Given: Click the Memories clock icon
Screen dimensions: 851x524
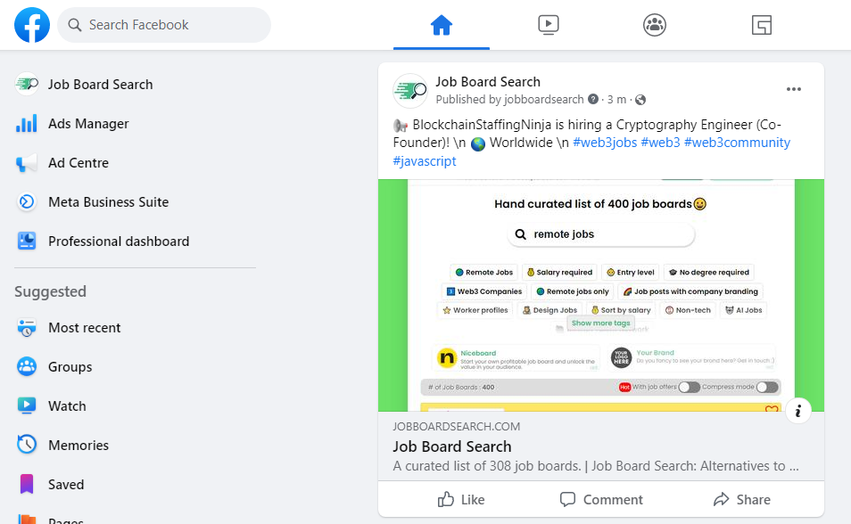Looking at the screenshot, I should click(27, 445).
